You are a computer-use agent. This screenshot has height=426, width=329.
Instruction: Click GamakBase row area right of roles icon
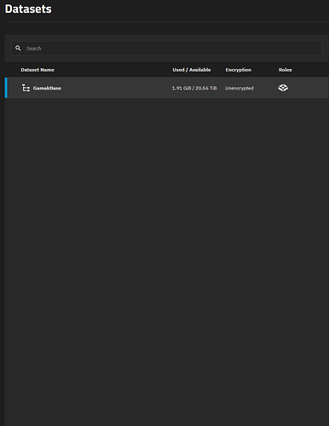pyautogui.click(x=309, y=88)
